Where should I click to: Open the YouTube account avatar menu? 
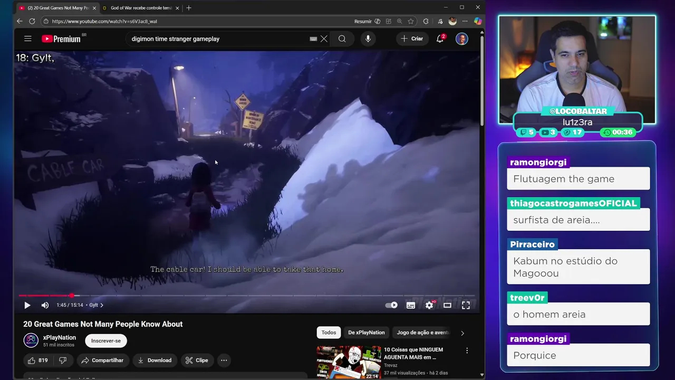click(x=462, y=39)
